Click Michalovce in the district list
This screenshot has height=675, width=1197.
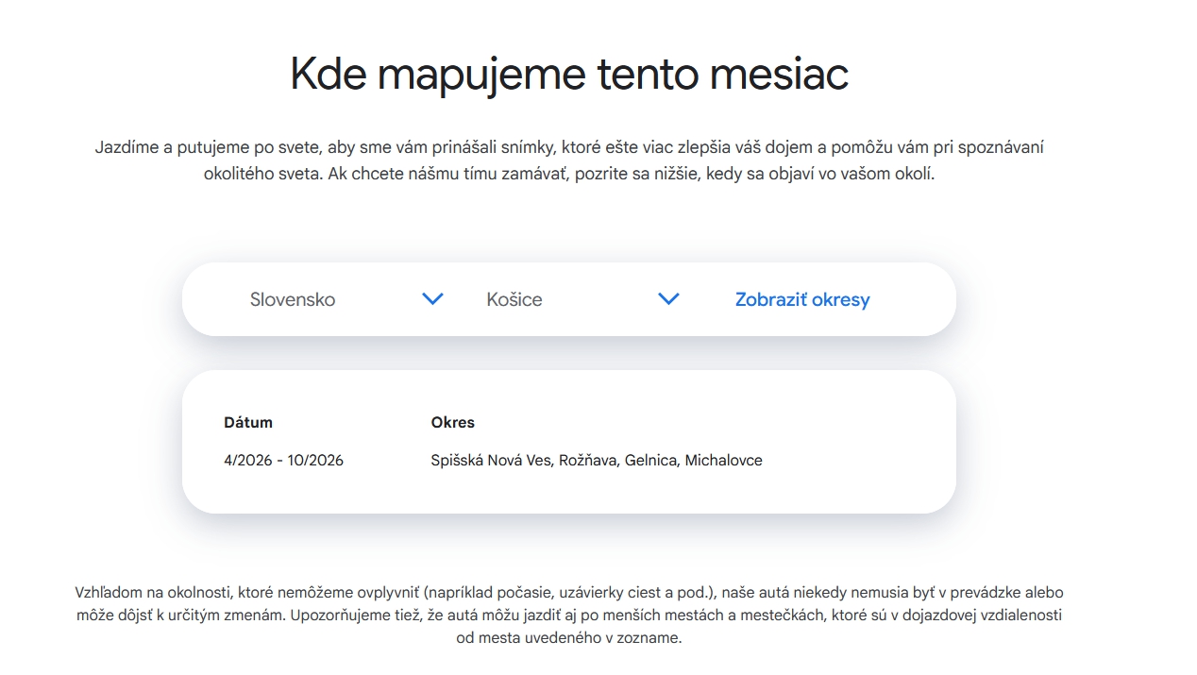click(723, 461)
